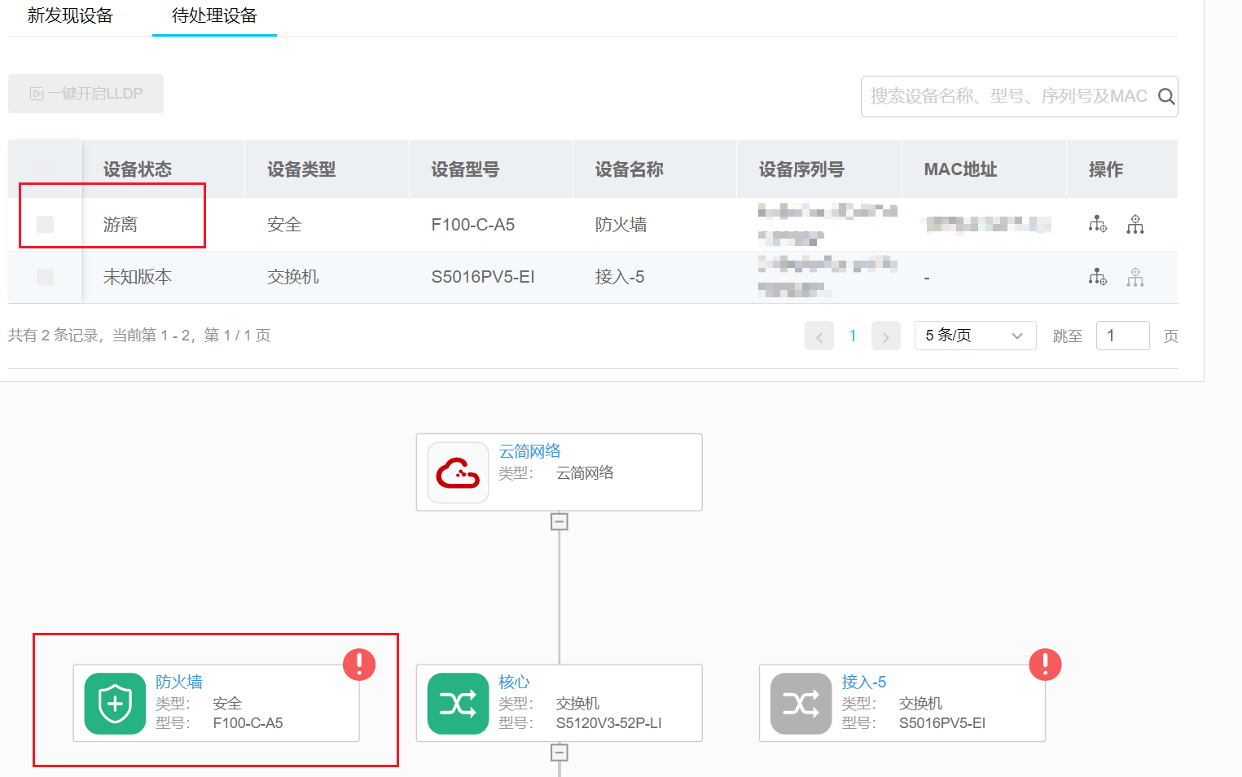The width and height of the screenshot is (1242, 777).
Task: Click the green shield icon of 防火墙 node
Action: point(115,703)
